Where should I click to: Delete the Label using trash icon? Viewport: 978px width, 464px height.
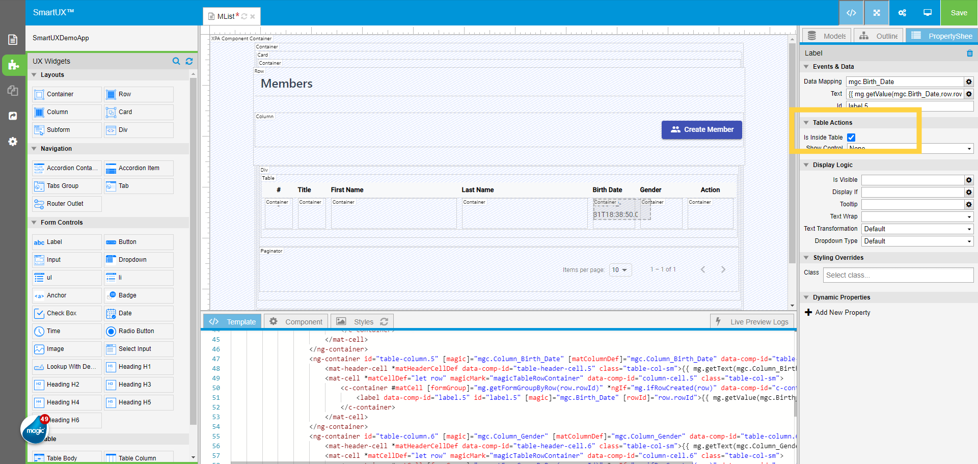[x=969, y=53]
